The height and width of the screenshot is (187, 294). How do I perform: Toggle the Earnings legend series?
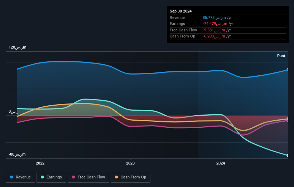pyautogui.click(x=51, y=177)
